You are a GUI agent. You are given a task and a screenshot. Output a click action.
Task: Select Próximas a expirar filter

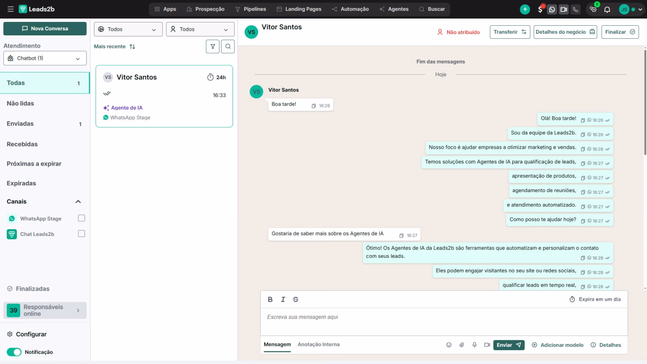45,163
